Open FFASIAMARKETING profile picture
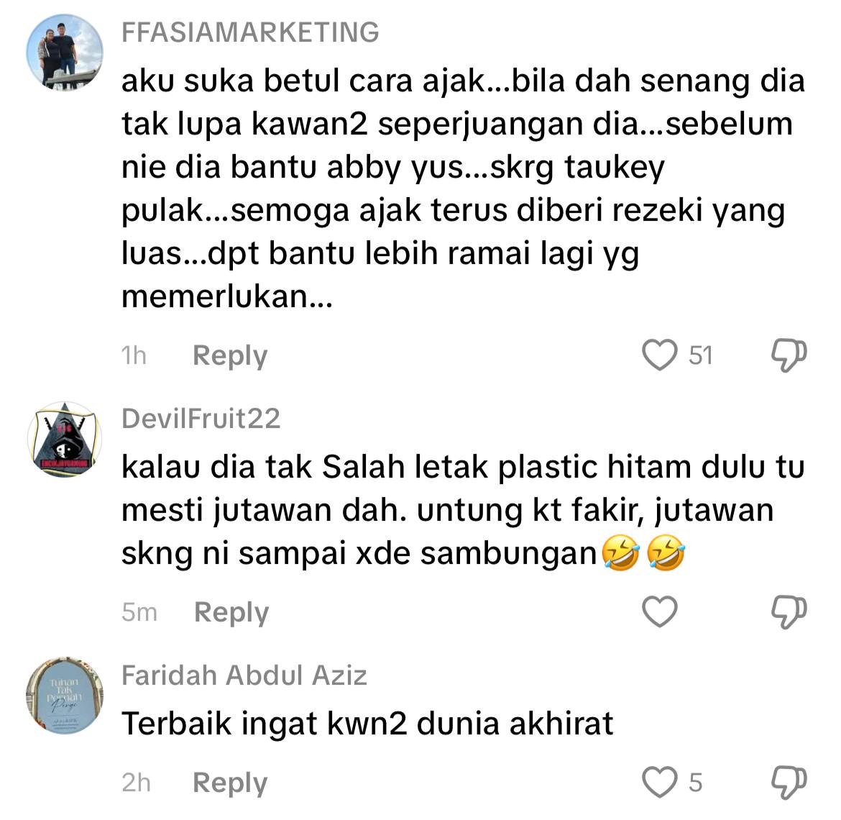This screenshot has height=820, width=841. 65,53
